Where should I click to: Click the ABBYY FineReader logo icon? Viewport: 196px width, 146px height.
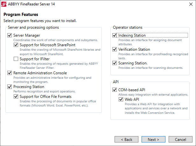pyautogui.click(x=4, y=4)
